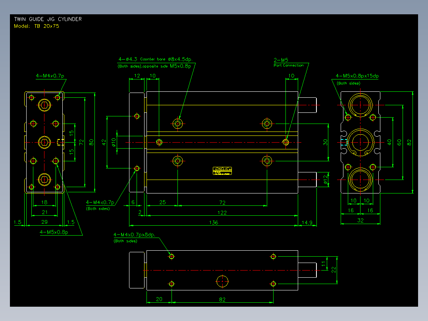Click the "4-M5x0.8px15dp" annotation
428x321 pixels.
pos(357,76)
